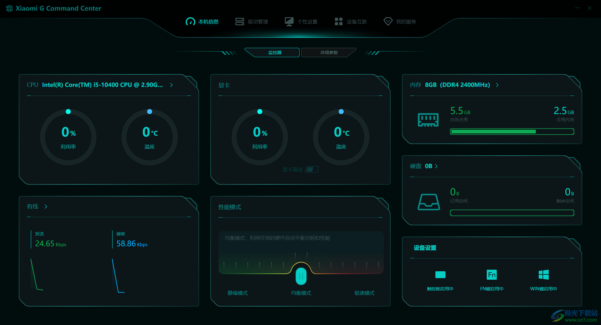Open 驱动管理 driver management
The image size is (601, 325).
pos(239,21)
